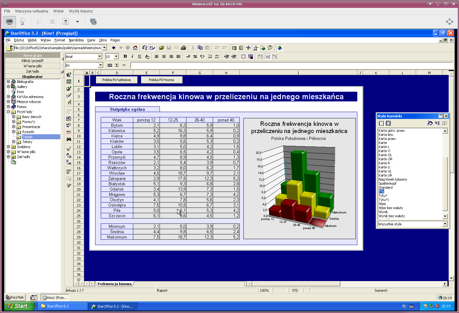The width and height of the screenshot is (459, 313).
Task: Click the Sort descending Z-A icon
Action: pyautogui.click(x=69, y=162)
